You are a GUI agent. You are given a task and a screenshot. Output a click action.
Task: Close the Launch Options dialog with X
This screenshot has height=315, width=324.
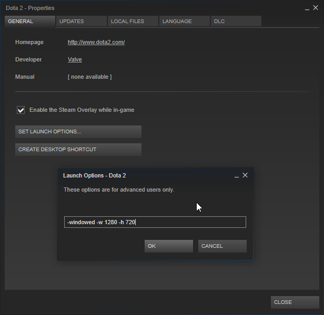[245, 175]
